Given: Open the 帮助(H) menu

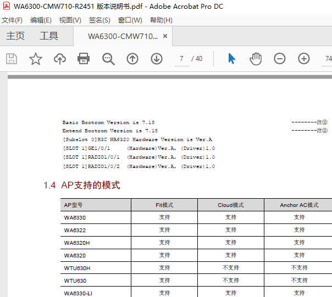Looking at the screenshot, I should (x=162, y=20).
